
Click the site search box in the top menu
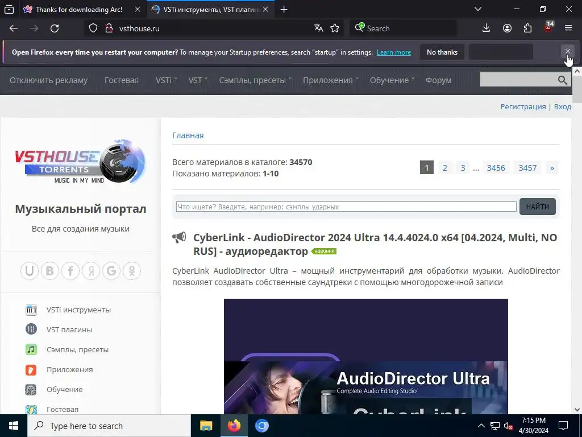coord(518,80)
